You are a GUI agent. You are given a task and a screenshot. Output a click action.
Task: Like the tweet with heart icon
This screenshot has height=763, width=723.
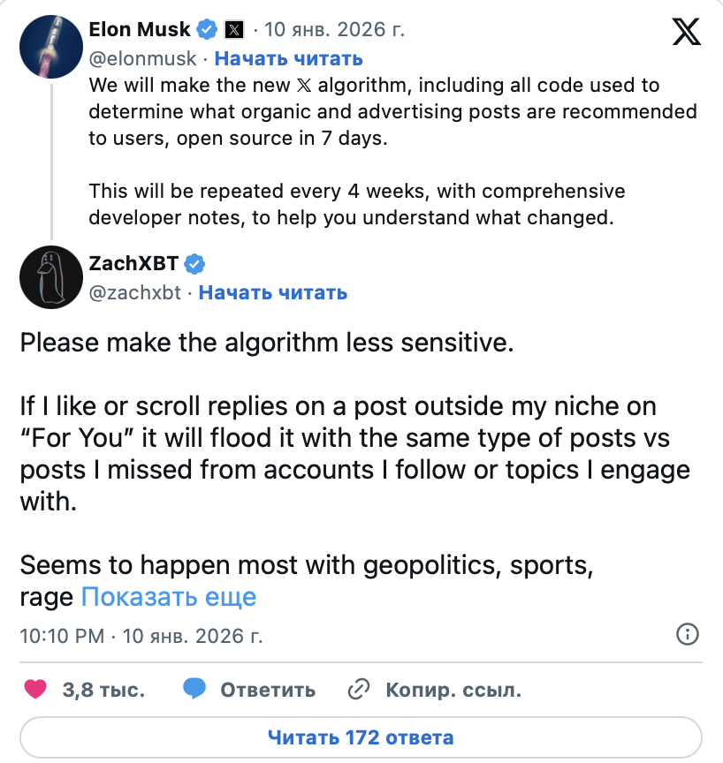click(x=34, y=690)
